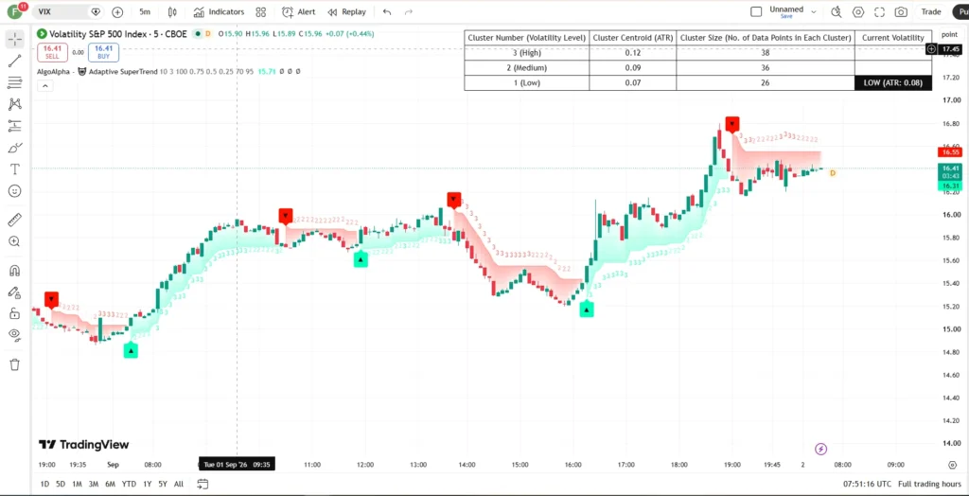The height and width of the screenshot is (496, 969).
Task: Select the brush drawing tool
Action: [x=15, y=148]
